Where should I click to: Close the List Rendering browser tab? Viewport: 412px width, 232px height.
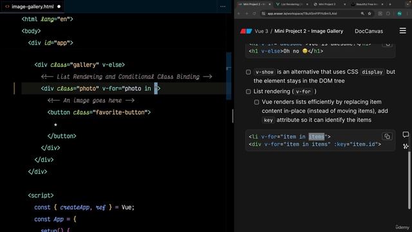click(x=307, y=5)
